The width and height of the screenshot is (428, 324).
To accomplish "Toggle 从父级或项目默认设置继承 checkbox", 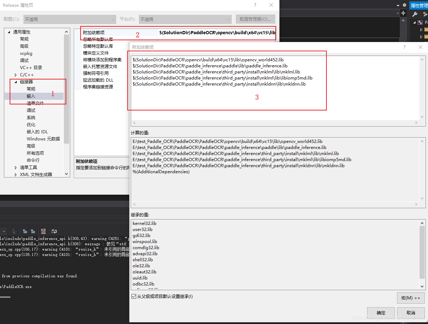I will (x=134, y=296).
